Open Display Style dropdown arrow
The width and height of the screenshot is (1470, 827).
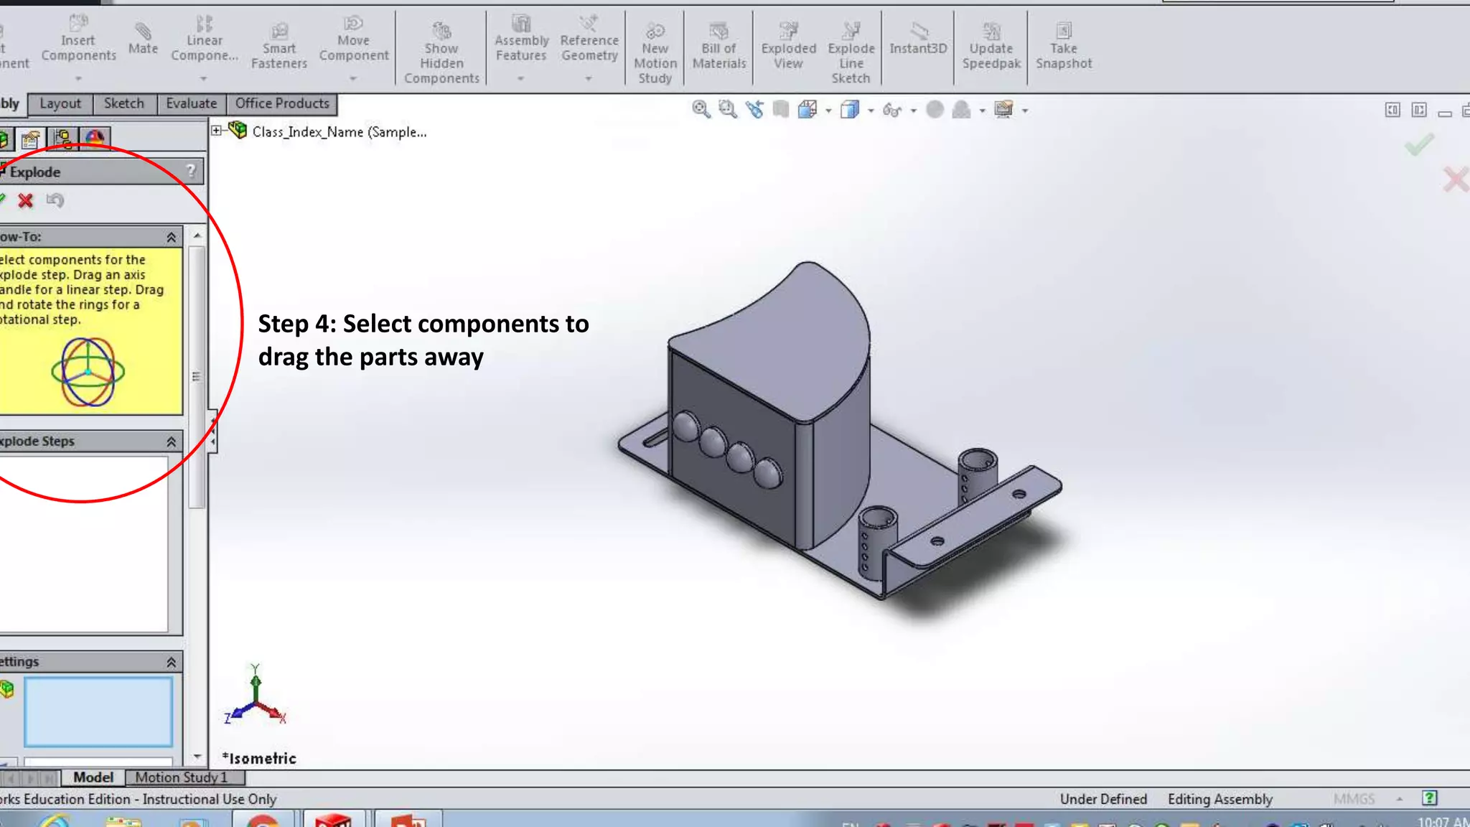tap(871, 111)
